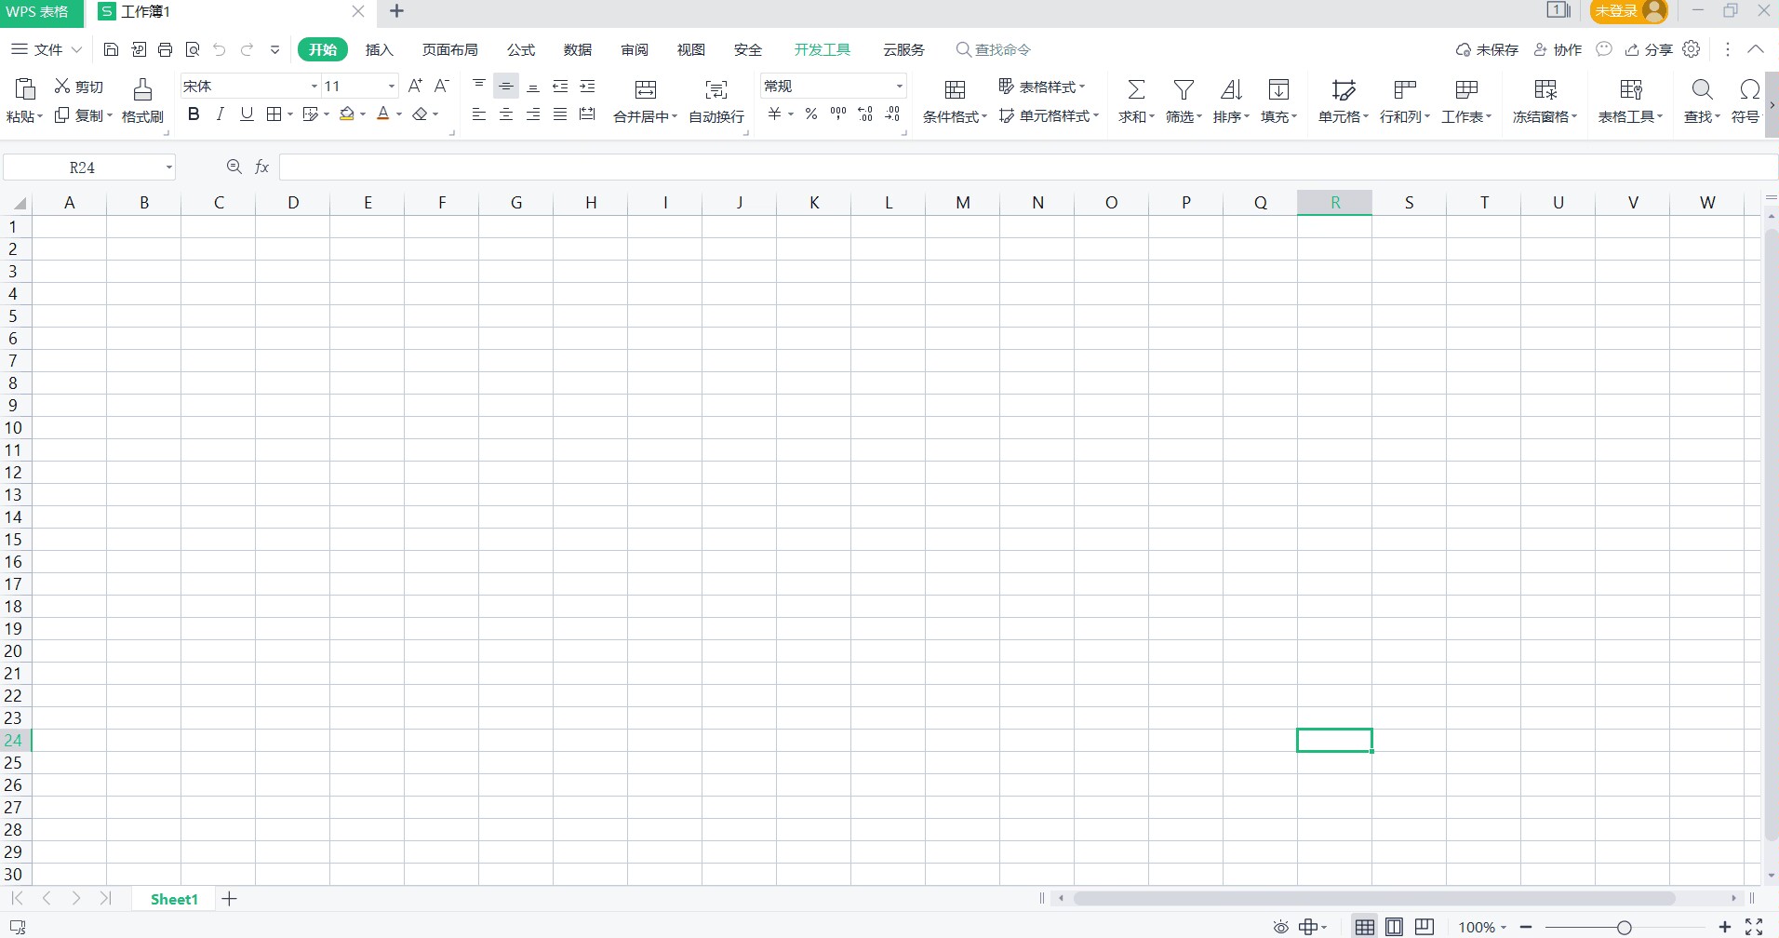The image size is (1779, 938).
Task: Click the Format Painter (格式刷) icon
Action: click(142, 89)
